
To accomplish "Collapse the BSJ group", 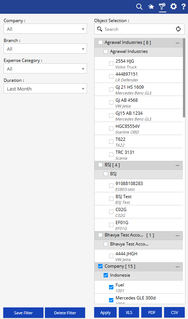I will click(177, 165).
